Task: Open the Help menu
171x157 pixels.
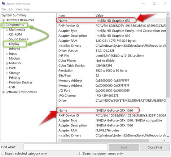Action: 27,9
